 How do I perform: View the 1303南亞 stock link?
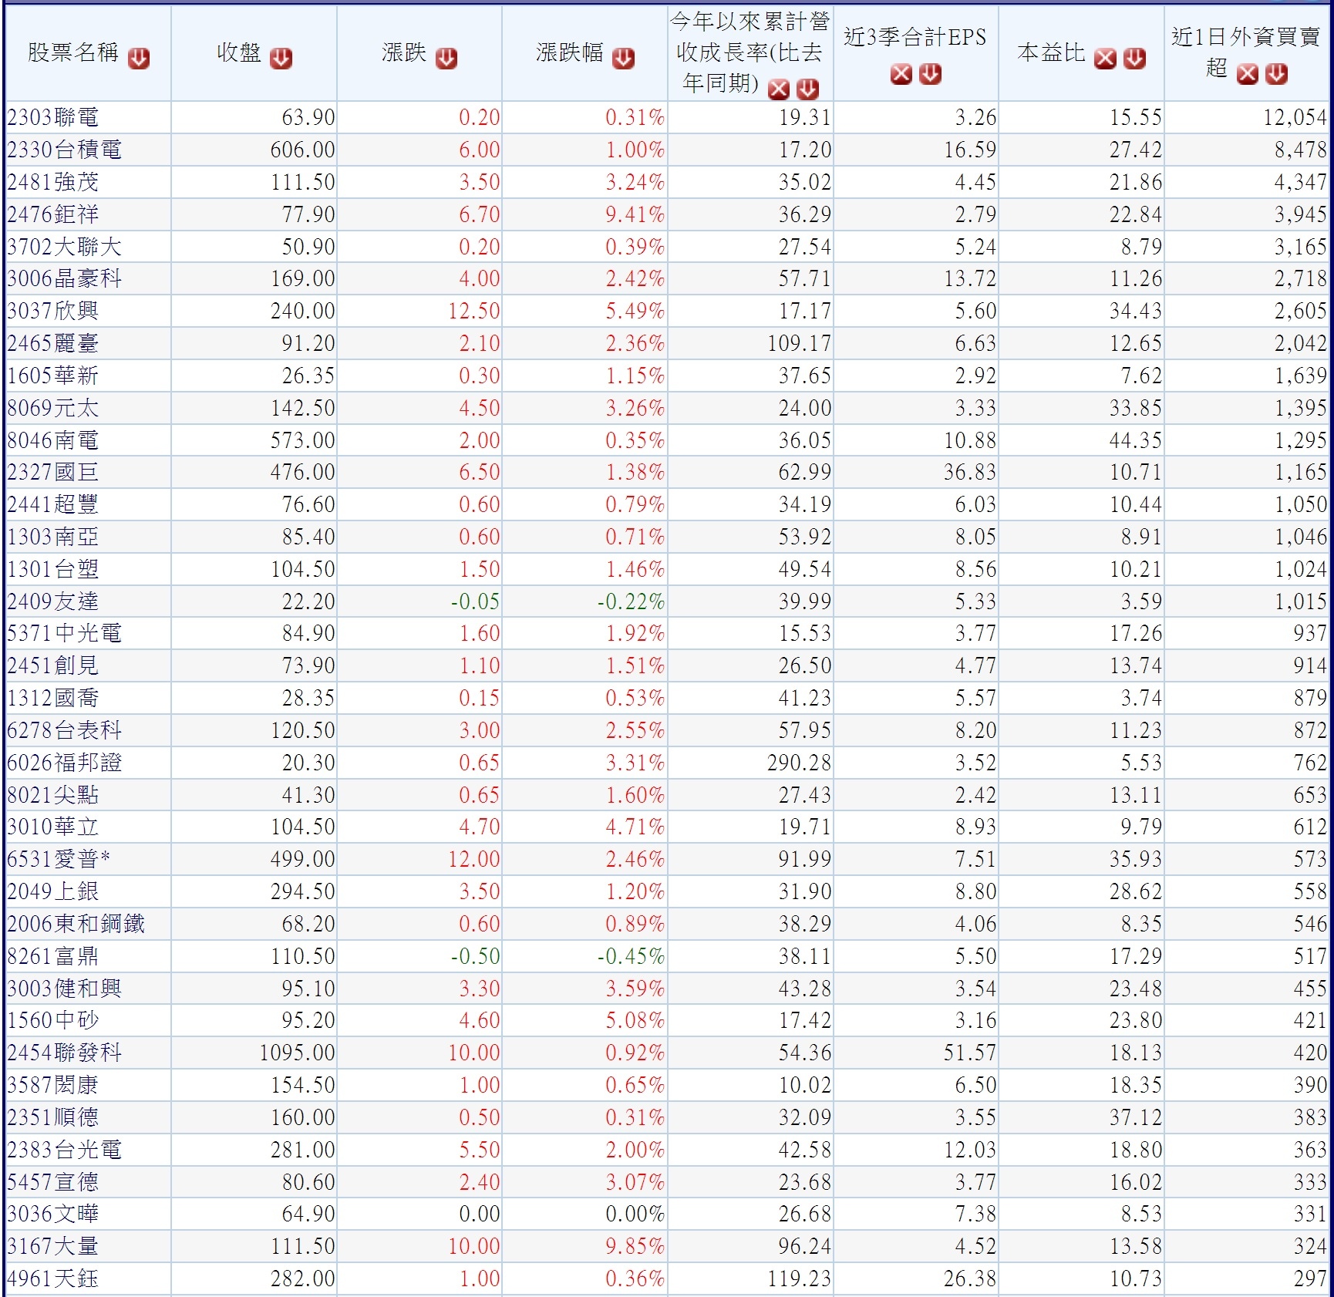[53, 537]
